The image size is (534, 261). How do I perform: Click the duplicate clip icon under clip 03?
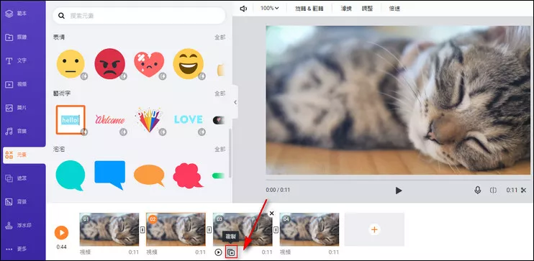[x=231, y=252]
